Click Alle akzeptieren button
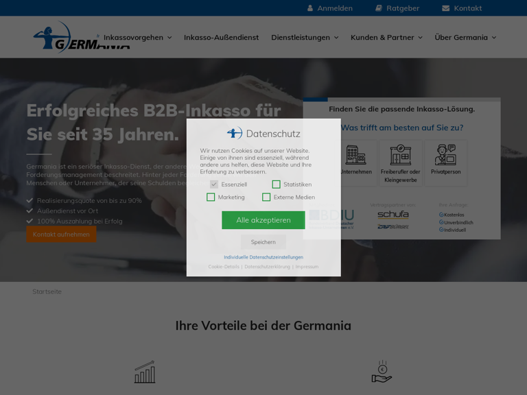The image size is (527, 395). pyautogui.click(x=263, y=220)
